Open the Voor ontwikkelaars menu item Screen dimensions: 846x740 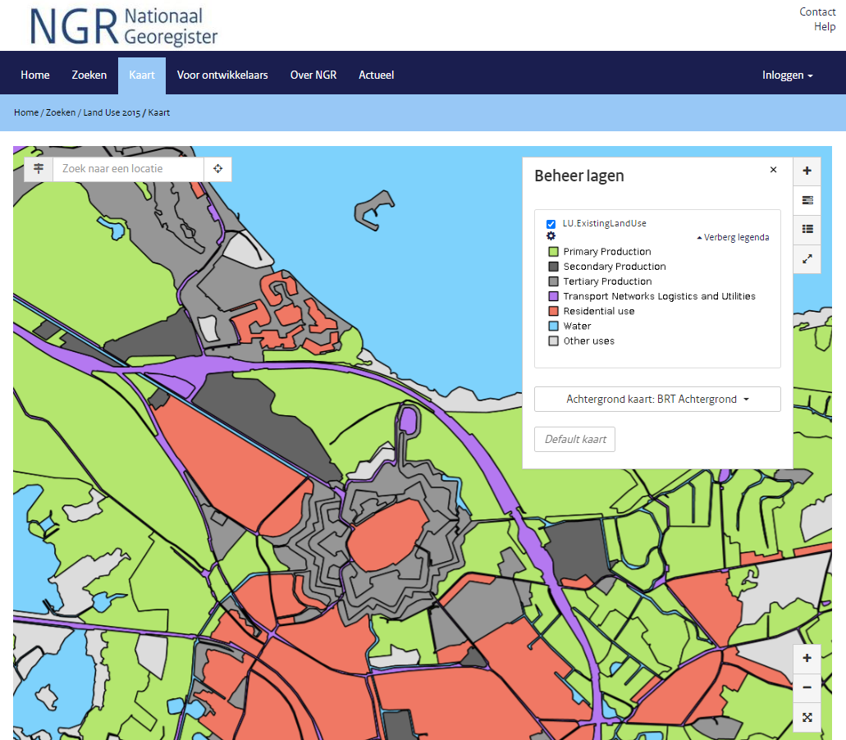click(222, 75)
